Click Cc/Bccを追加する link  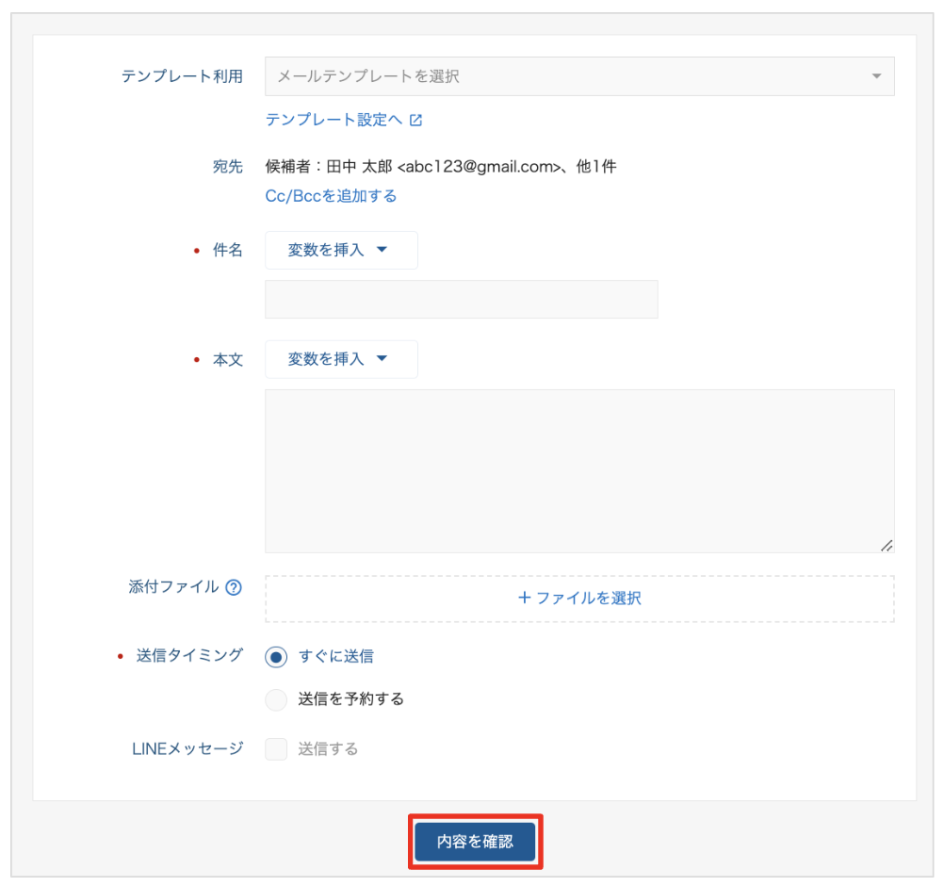[x=331, y=196]
